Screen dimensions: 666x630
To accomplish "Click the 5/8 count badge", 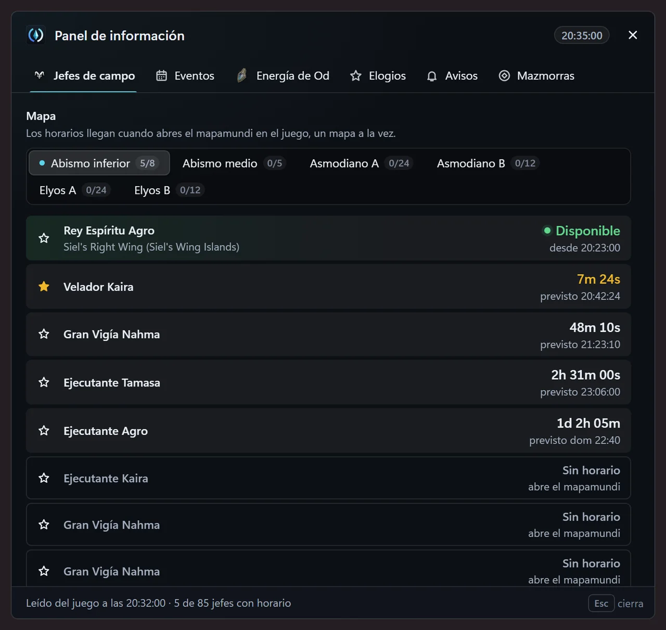I will click(x=147, y=163).
